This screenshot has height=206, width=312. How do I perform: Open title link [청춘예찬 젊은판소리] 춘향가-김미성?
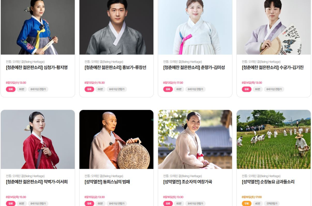coord(194,68)
